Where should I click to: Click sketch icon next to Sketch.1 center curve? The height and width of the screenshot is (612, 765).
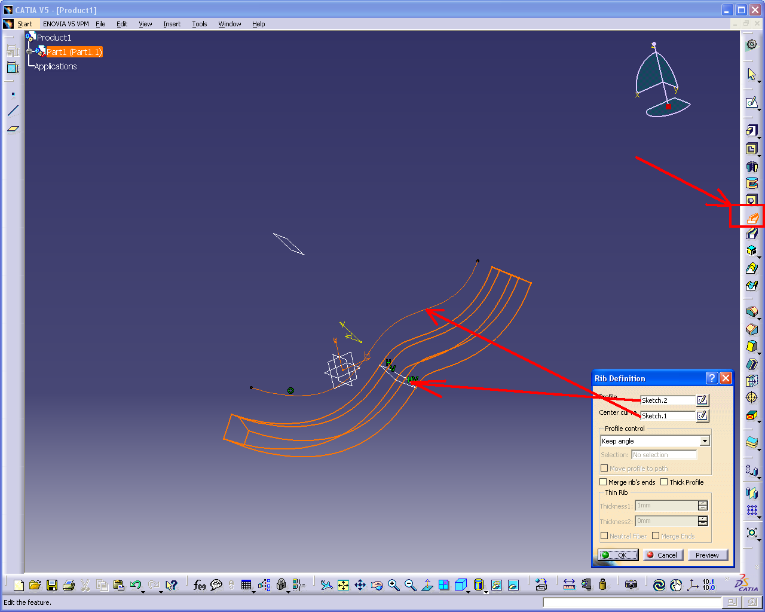(x=703, y=415)
